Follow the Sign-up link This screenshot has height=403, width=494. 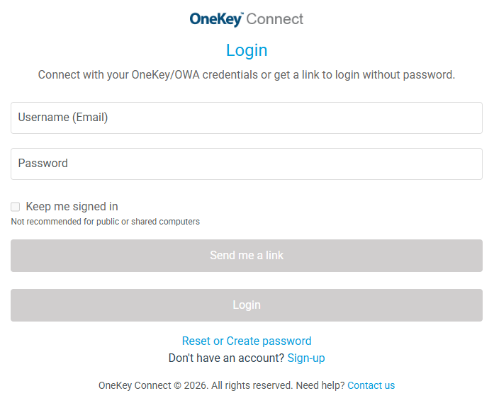coord(306,358)
